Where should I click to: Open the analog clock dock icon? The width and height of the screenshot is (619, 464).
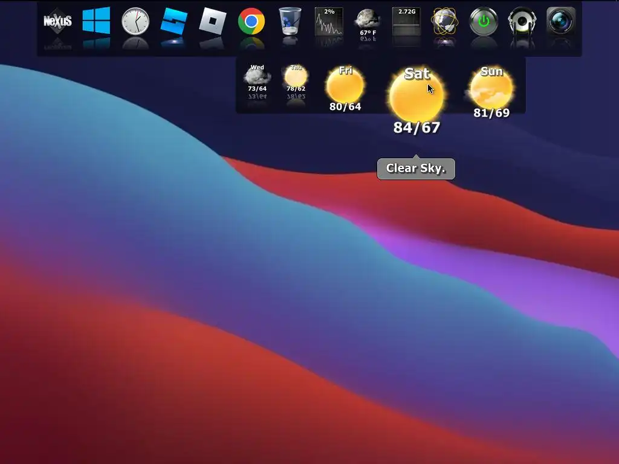coord(135,21)
